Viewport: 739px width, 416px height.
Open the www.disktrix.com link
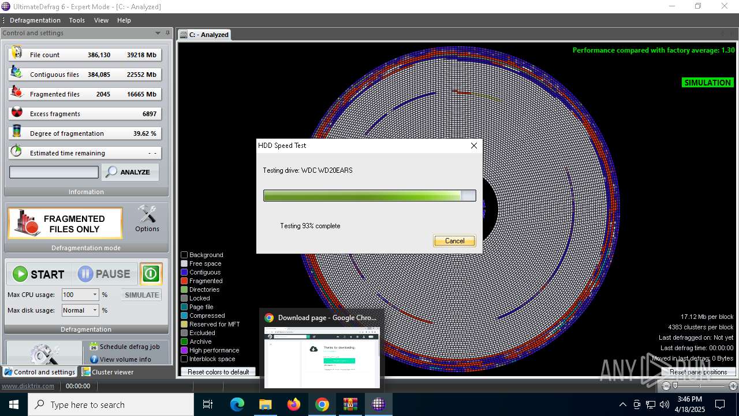pos(28,386)
